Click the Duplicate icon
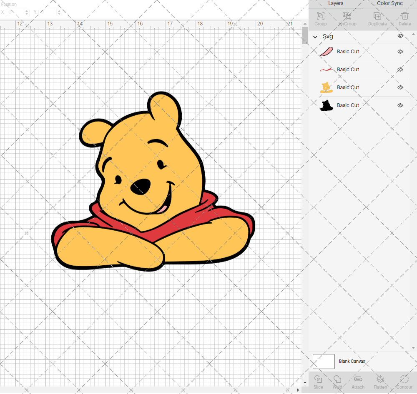 [377, 16]
